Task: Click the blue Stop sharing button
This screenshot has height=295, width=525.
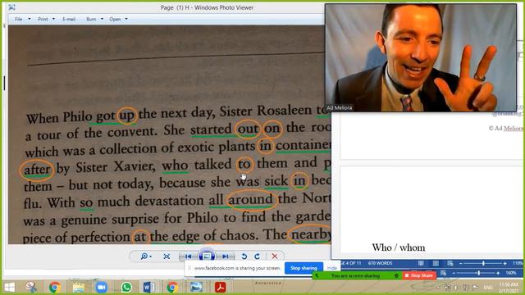Action: (x=304, y=268)
